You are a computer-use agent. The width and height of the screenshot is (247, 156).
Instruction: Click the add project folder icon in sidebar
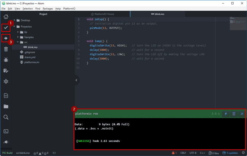click(6, 106)
